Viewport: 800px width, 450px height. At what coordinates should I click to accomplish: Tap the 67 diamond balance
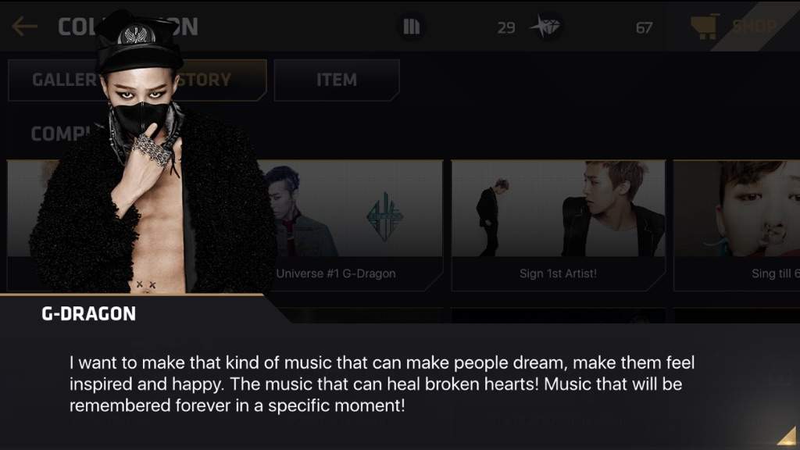click(x=644, y=27)
